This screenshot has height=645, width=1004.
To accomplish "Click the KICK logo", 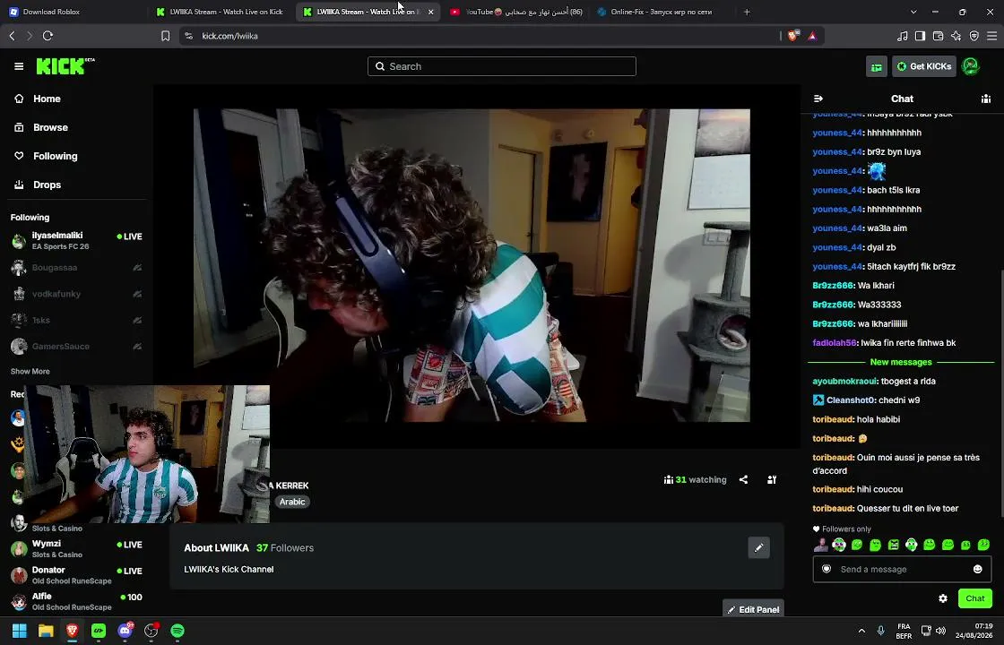I will tap(65, 66).
